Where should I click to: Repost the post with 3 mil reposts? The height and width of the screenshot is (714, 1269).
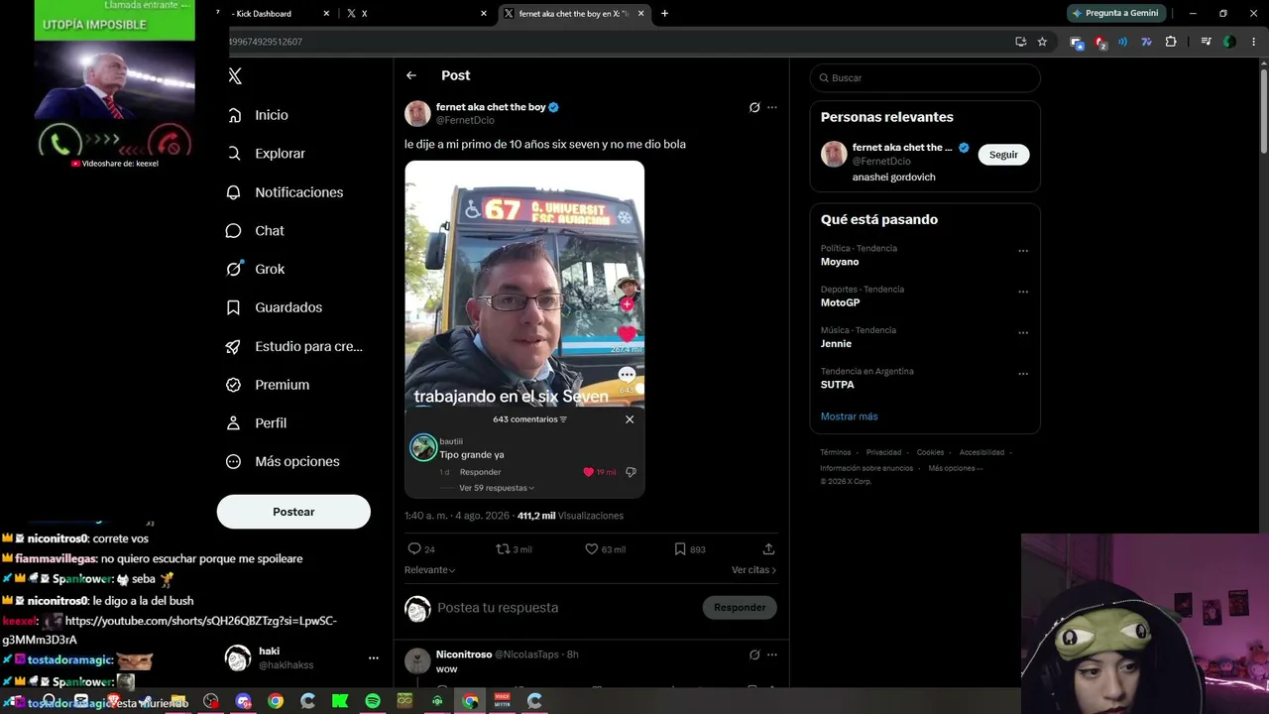click(503, 548)
